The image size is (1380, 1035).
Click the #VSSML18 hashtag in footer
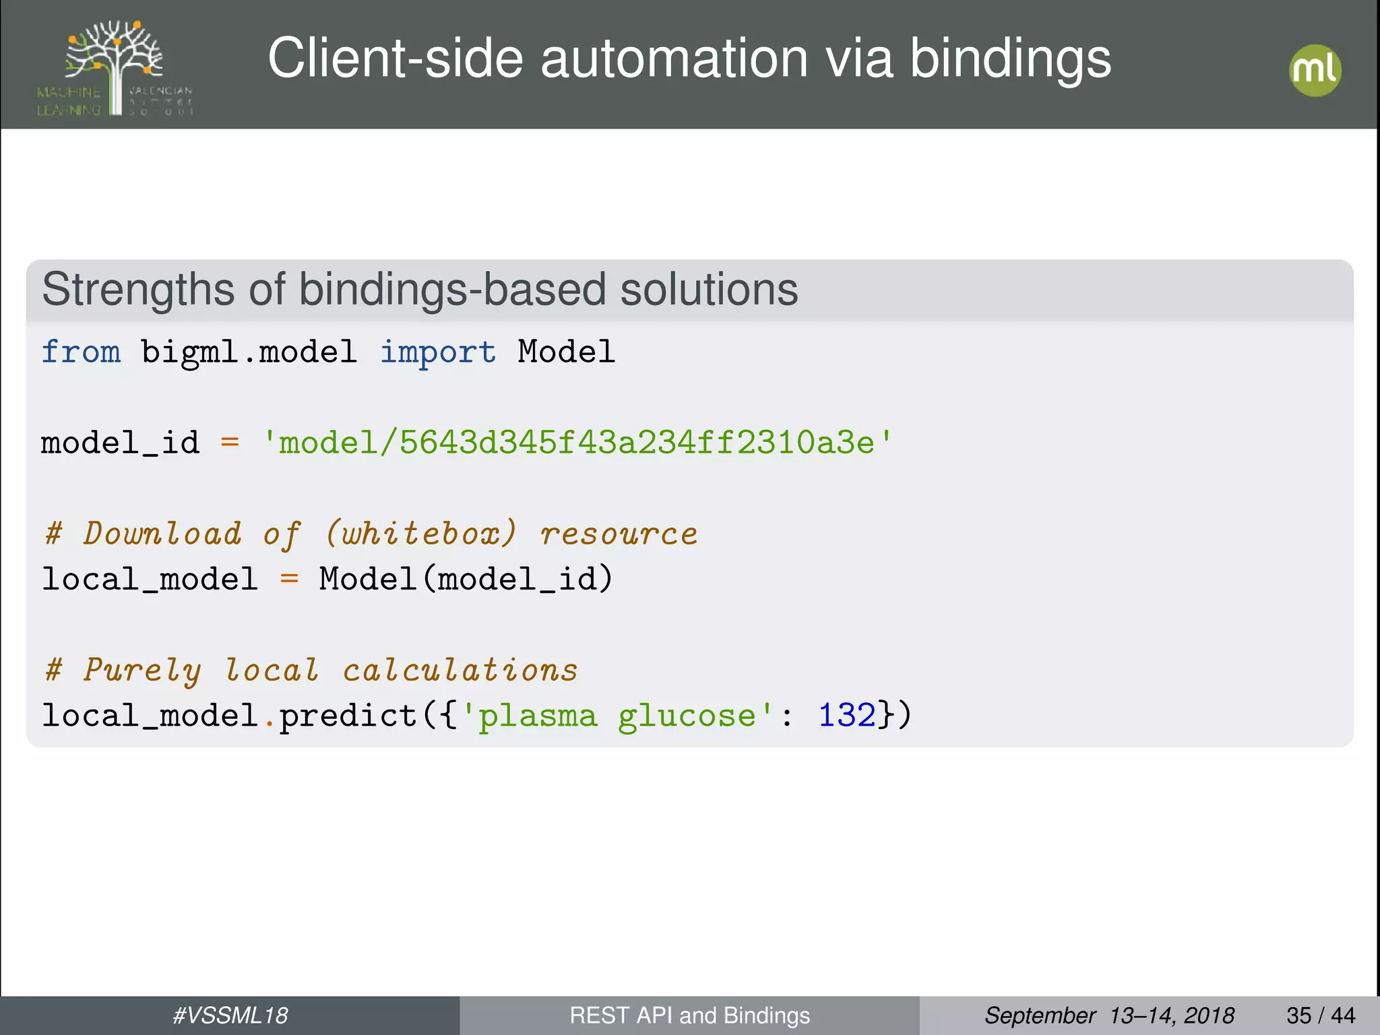tap(230, 1015)
